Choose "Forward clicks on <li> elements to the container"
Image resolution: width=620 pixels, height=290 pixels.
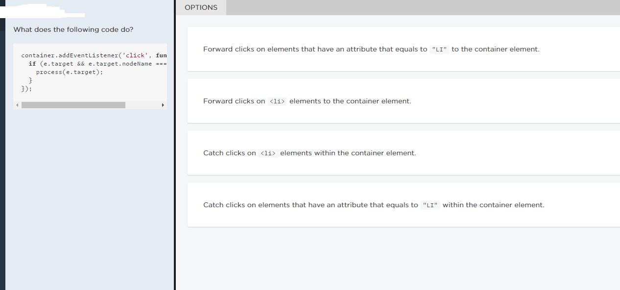[x=307, y=101]
